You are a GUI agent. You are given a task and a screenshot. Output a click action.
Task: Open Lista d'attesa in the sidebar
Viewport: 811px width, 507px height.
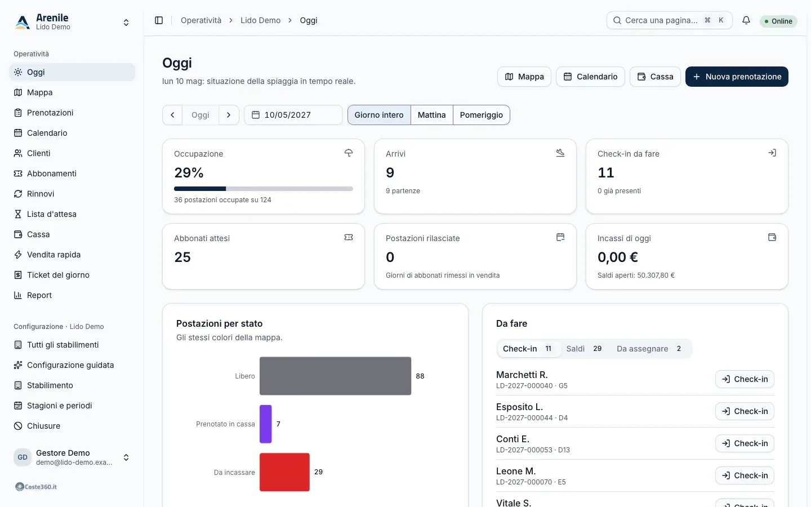pos(72,214)
